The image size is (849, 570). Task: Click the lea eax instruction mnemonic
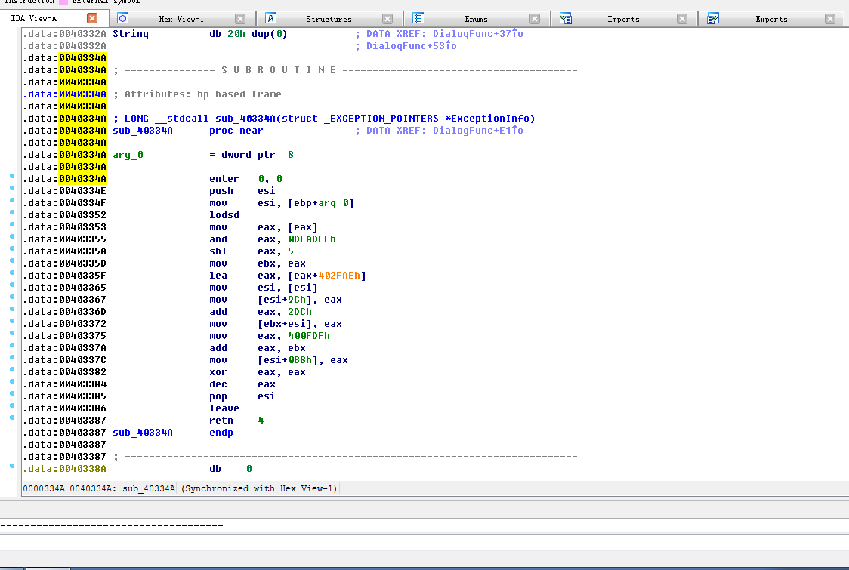click(218, 276)
